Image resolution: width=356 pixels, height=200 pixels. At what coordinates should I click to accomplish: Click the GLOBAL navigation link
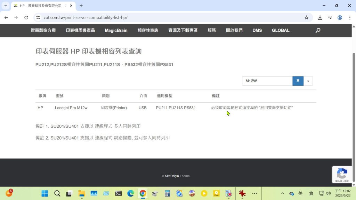click(281, 31)
